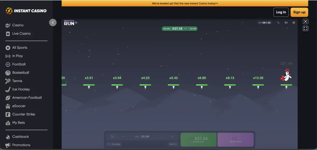Open the Ice Hockey link

click(21, 89)
